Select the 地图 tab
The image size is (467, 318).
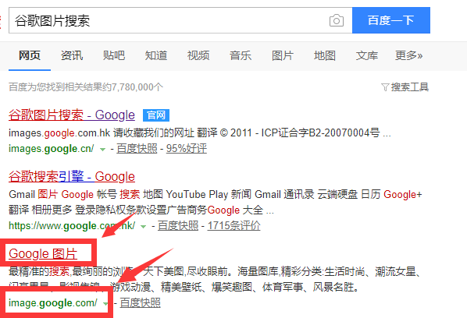(325, 55)
